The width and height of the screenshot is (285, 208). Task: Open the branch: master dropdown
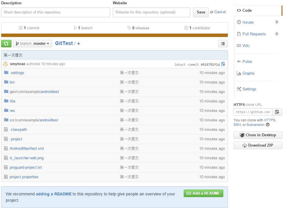32,44
